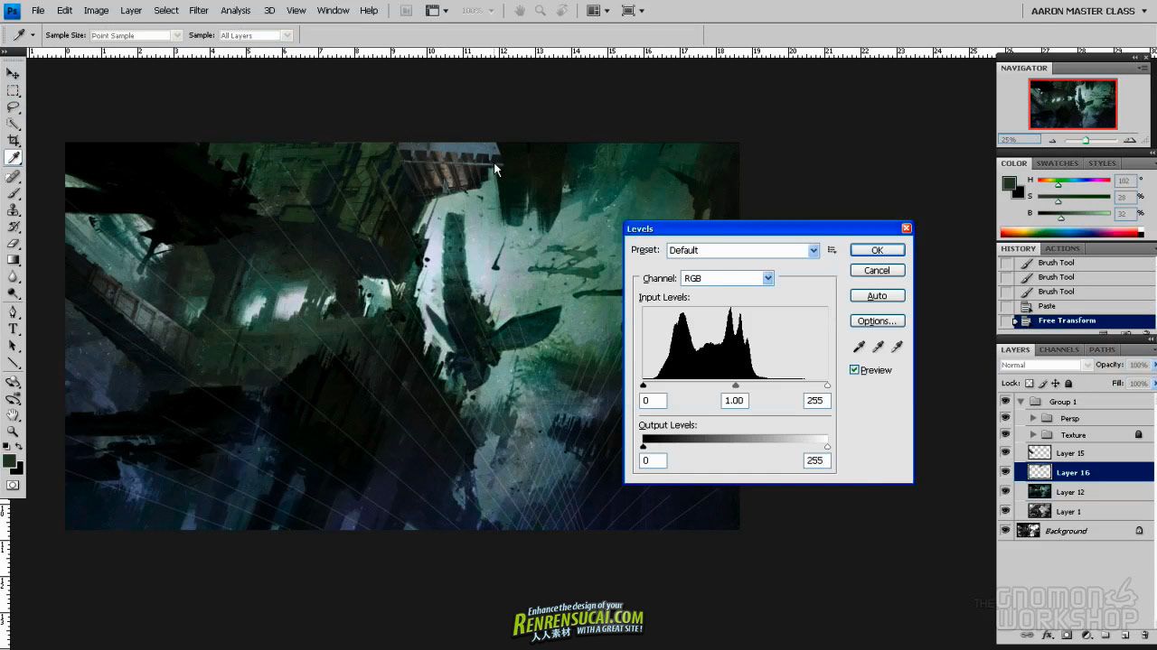The image size is (1157, 650).
Task: Select the History Brush tool
Action: [13, 227]
